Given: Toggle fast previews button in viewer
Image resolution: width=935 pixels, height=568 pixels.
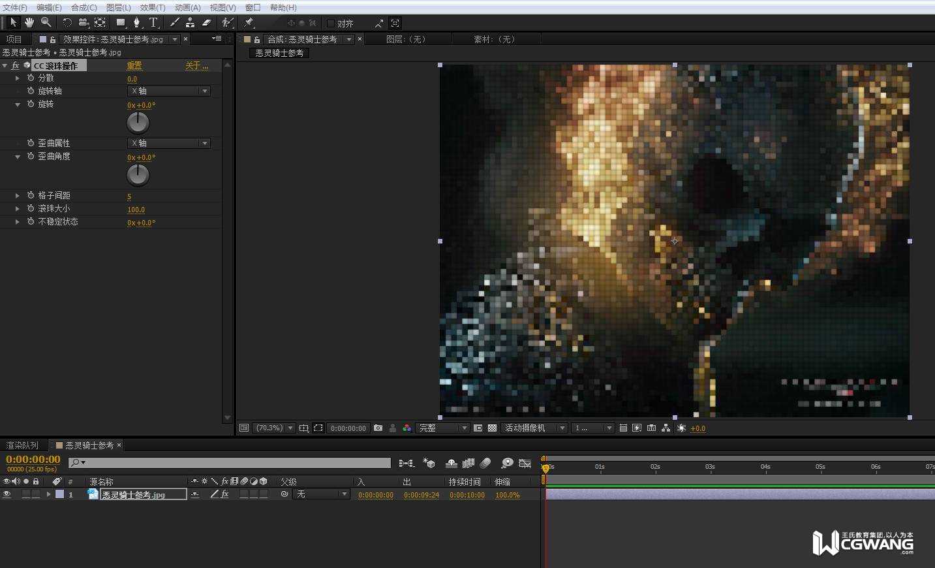Looking at the screenshot, I should click(x=637, y=428).
